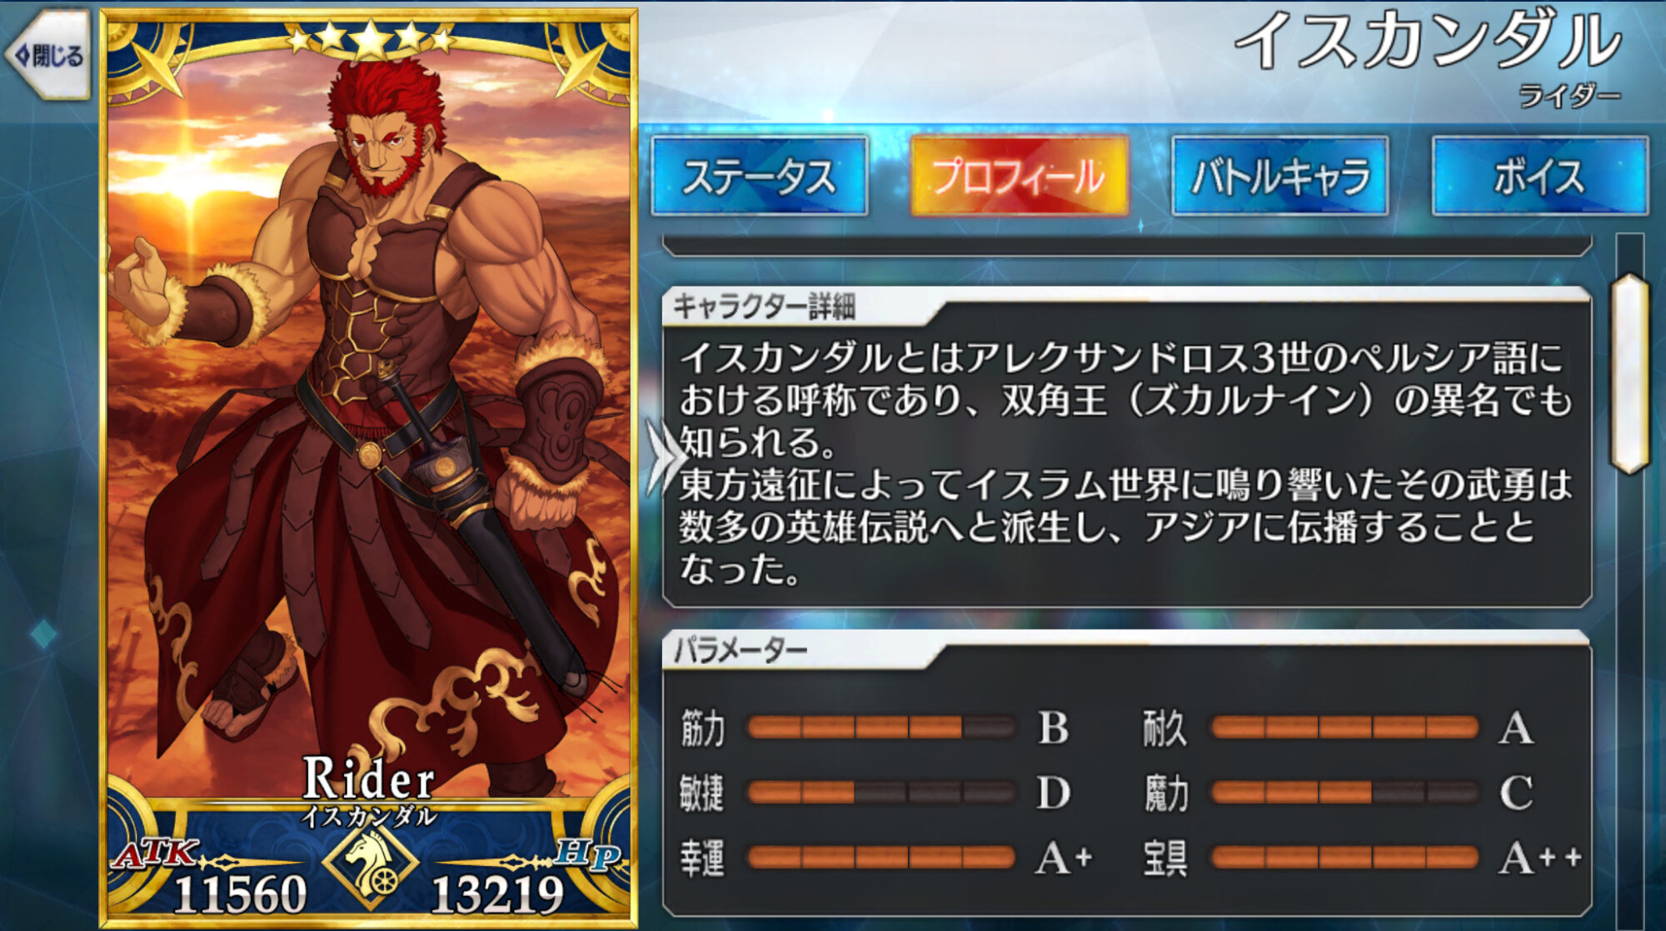
Task: Click the 耐久 endurance gauge bar
Action: click(x=1344, y=728)
